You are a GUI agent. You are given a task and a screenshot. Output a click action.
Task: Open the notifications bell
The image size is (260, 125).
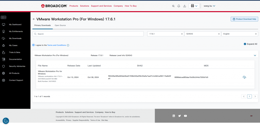(179, 6)
